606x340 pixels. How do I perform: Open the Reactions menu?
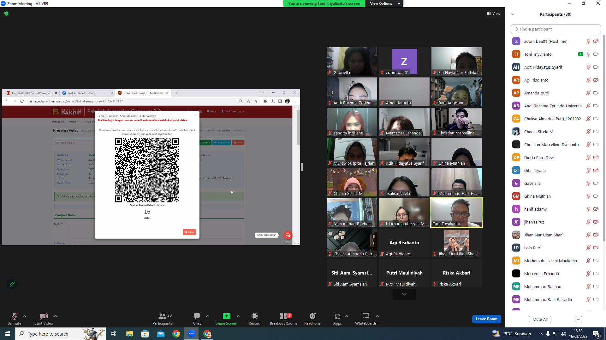tap(312, 319)
